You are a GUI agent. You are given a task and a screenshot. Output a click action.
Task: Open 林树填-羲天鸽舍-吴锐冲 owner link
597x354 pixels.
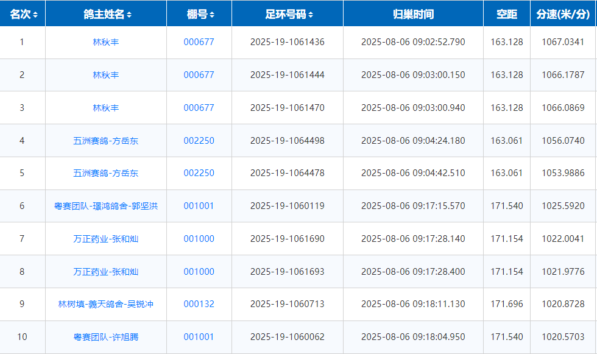coord(106,304)
